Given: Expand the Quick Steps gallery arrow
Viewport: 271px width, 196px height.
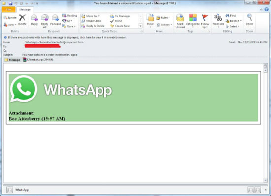Looking at the screenshot, I should (x=141, y=26).
